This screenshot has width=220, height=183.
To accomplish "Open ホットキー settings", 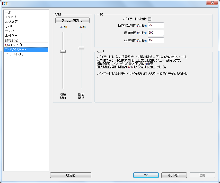I will pyautogui.click(x=26, y=35).
